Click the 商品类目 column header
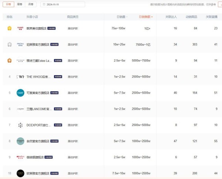The width and height of the screenshot is (222, 179). pyautogui.click(x=73, y=17)
